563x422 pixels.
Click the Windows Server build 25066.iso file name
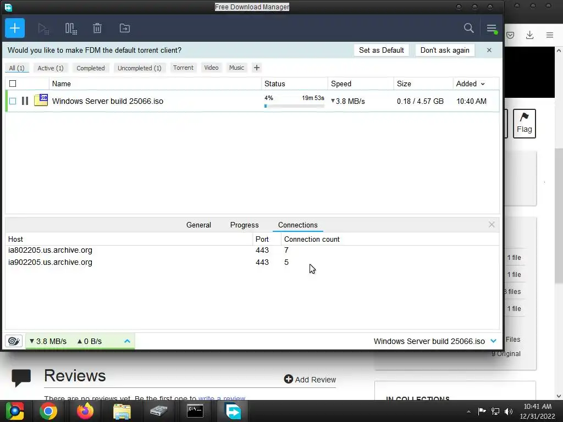pos(107,101)
